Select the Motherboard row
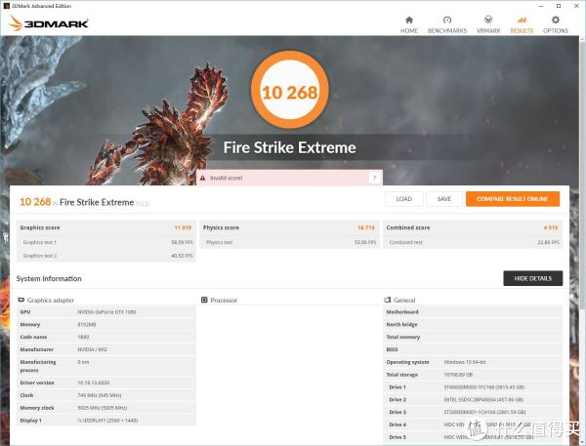The width and height of the screenshot is (586, 446). tap(473, 311)
